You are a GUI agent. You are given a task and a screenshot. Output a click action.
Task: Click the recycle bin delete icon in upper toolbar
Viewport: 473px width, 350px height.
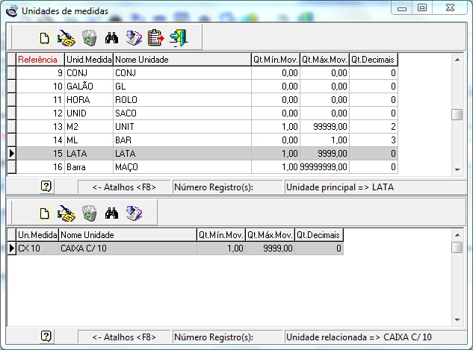click(x=89, y=38)
